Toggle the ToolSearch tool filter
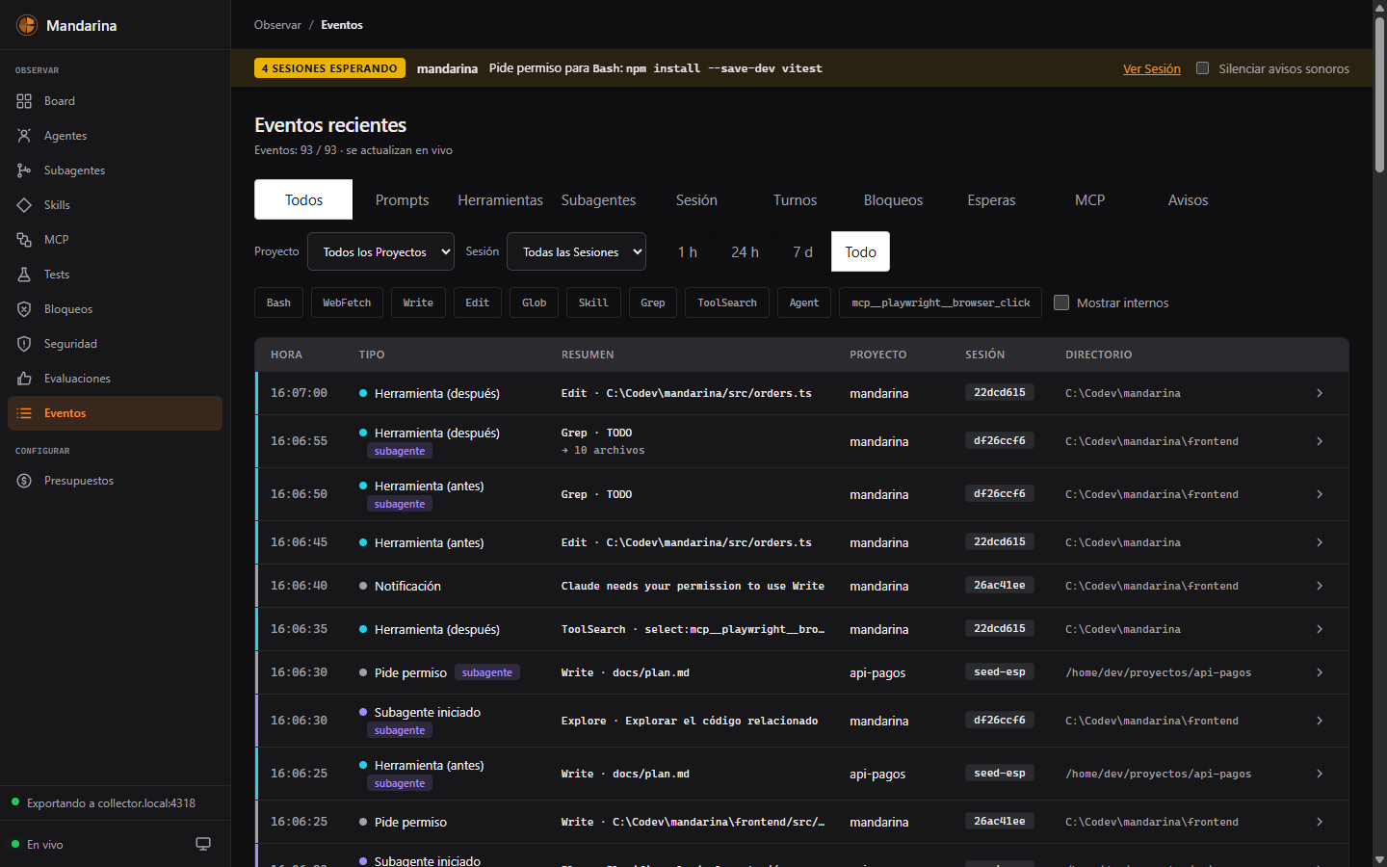The image size is (1387, 867). point(727,302)
